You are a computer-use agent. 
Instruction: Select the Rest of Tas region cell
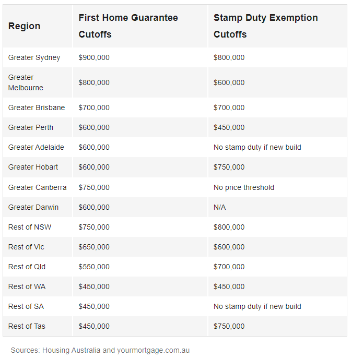pyautogui.click(x=27, y=326)
